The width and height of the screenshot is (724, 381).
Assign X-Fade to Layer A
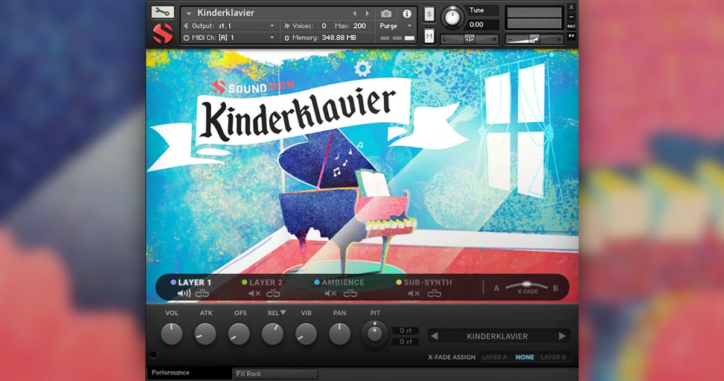494,357
